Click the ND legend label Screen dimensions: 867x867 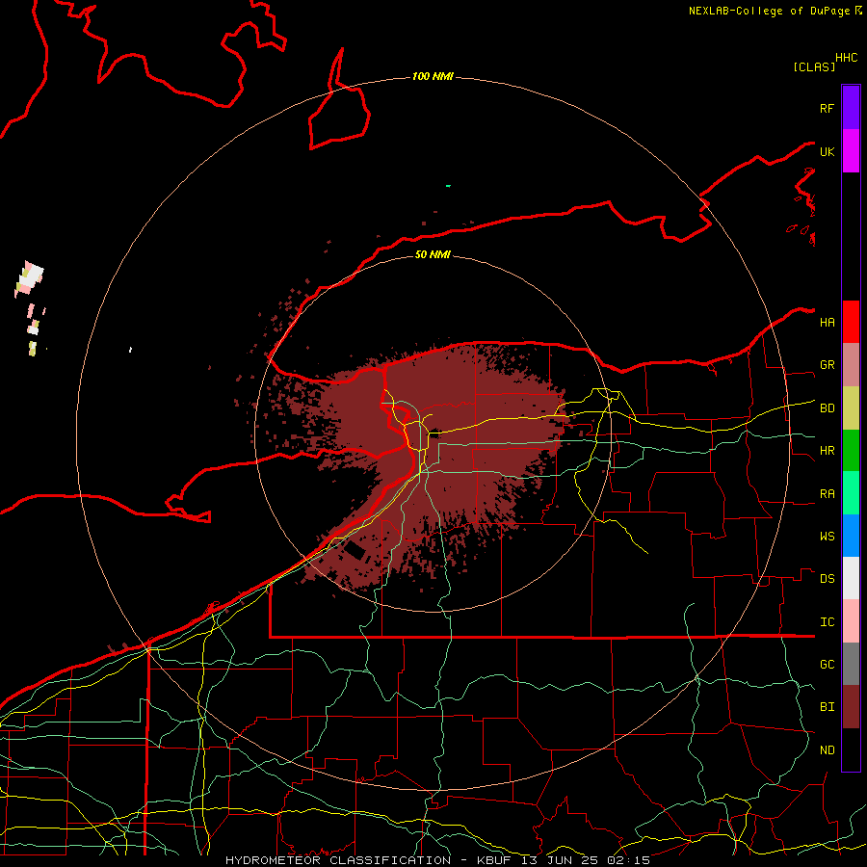(827, 750)
